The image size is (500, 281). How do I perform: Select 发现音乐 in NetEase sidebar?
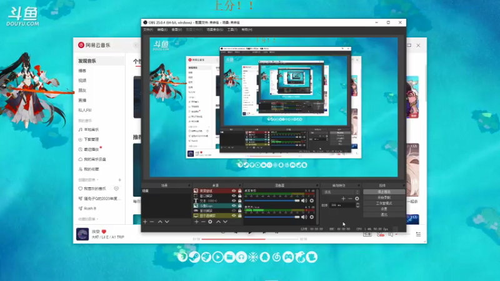pos(99,61)
